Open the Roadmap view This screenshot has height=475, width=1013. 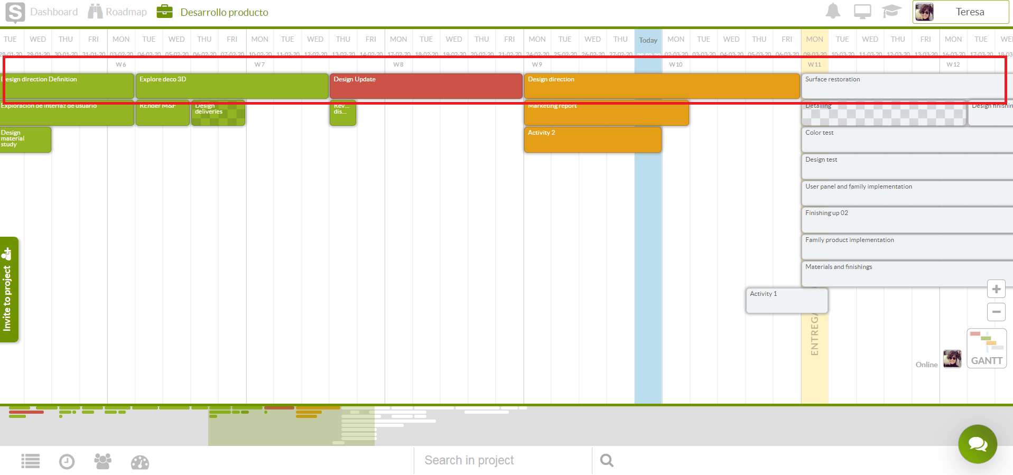[x=126, y=12]
